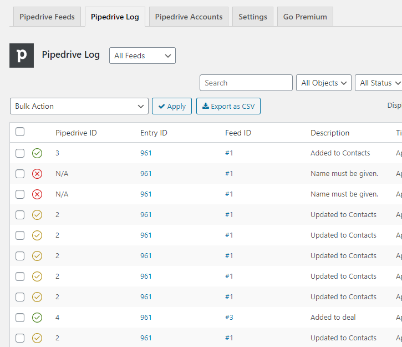Screen dimensions: 402x347
Task: Click green success icon in Added to Contacts row
Action: coord(37,153)
